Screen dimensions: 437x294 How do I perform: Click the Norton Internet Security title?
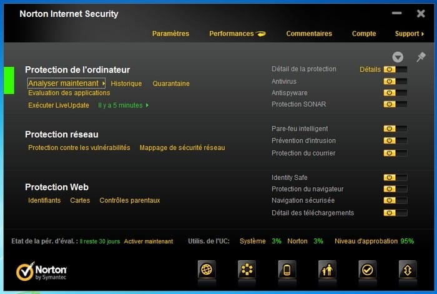[69, 14]
